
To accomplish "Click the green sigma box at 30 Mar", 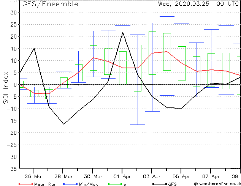I will point(94,58).
